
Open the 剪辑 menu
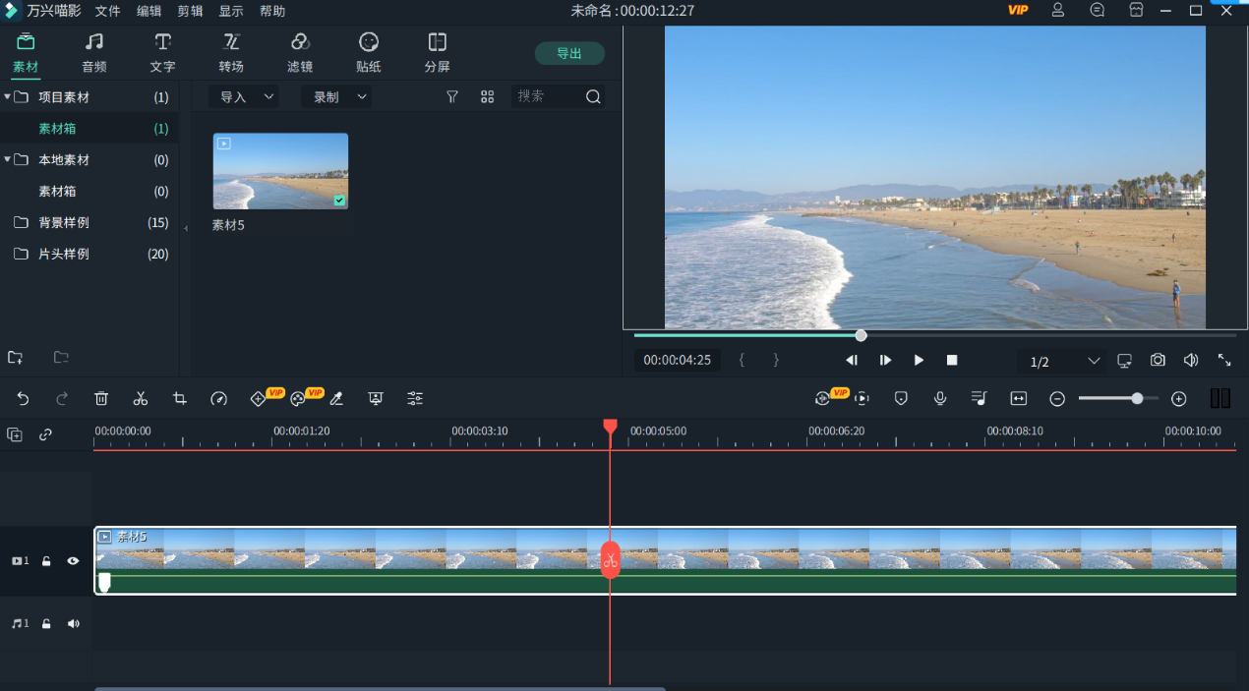(190, 11)
